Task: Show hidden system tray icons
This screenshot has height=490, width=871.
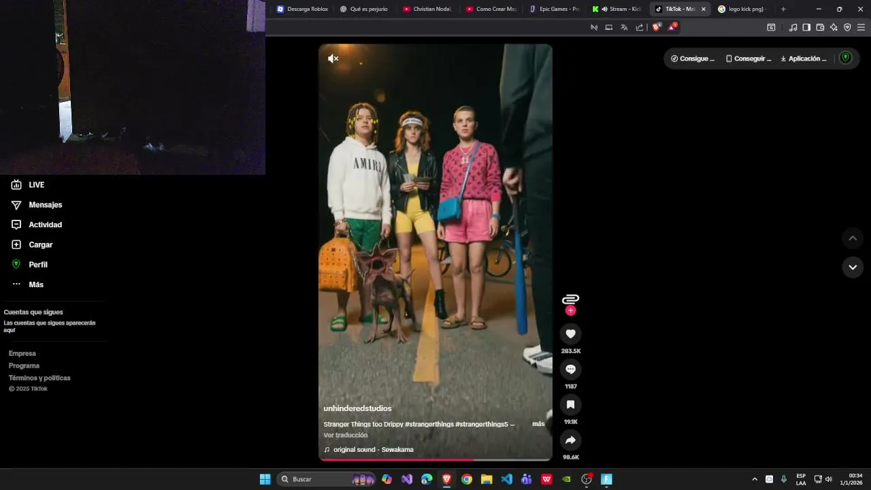Action: point(754,479)
